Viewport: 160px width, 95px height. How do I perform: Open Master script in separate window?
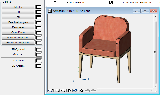coord(39,7)
